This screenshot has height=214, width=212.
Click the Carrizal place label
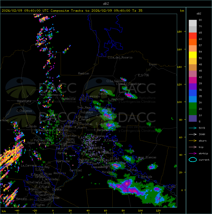76,170
